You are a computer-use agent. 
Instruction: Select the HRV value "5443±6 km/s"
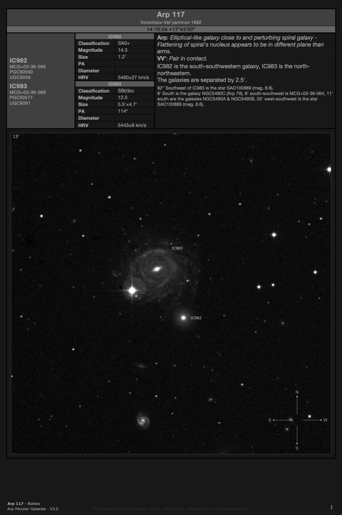coord(132,125)
